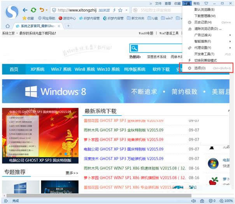Open the 查看 menu
Viewport: 235px width, 204px height.
point(168,3)
